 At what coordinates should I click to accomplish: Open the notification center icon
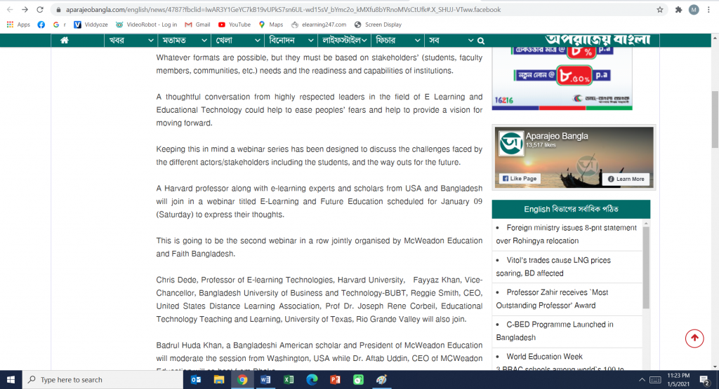pyautogui.click(x=705, y=380)
